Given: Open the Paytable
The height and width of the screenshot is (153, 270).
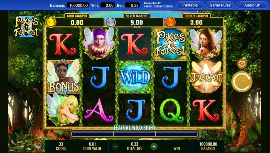Looking at the screenshot, I should (190, 5).
